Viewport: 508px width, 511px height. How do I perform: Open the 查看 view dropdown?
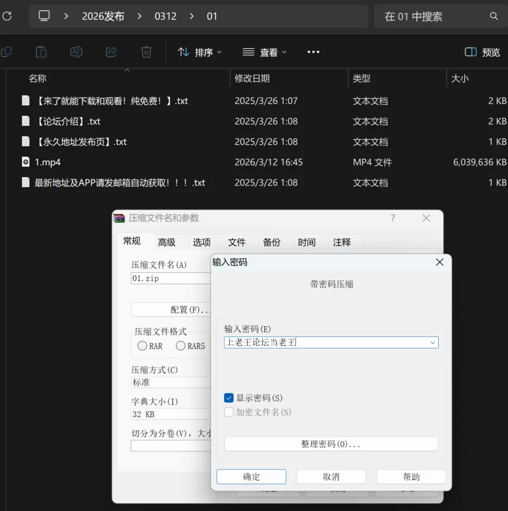click(x=265, y=52)
